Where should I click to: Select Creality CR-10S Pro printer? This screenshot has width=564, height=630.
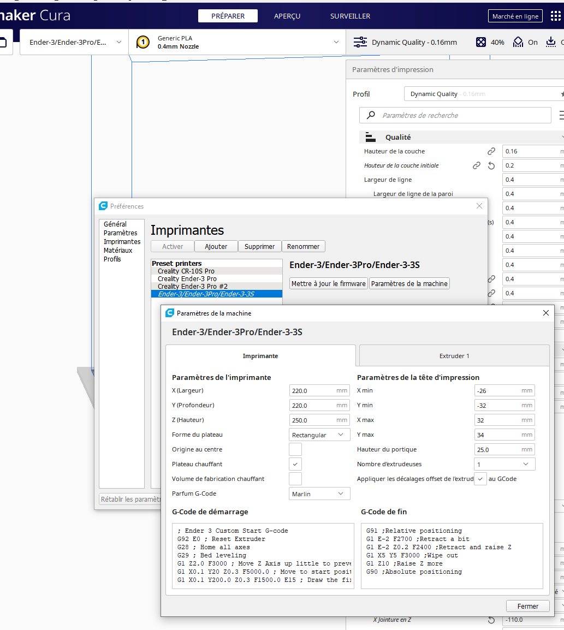pyautogui.click(x=217, y=271)
